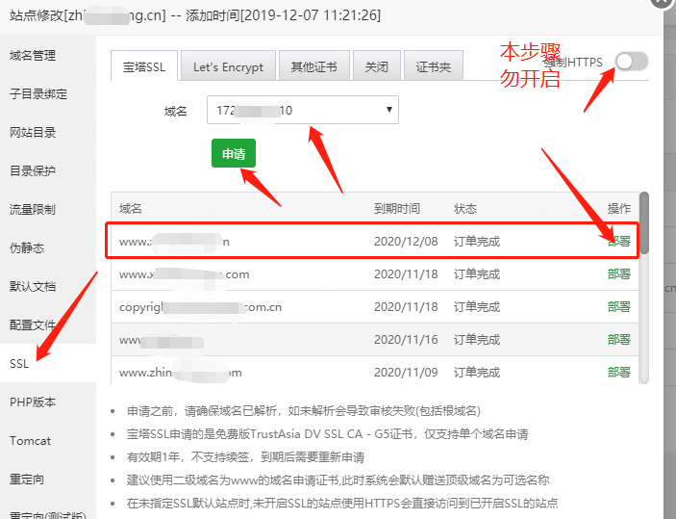Open 子目录绑定 in the sidebar
676x519 pixels.
tap(38, 93)
